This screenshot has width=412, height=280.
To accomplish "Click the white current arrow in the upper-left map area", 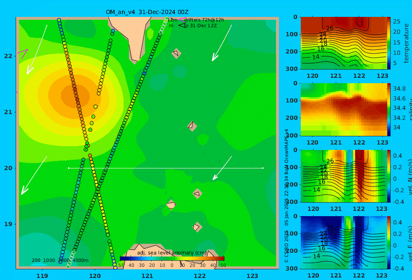I will click(37, 50).
